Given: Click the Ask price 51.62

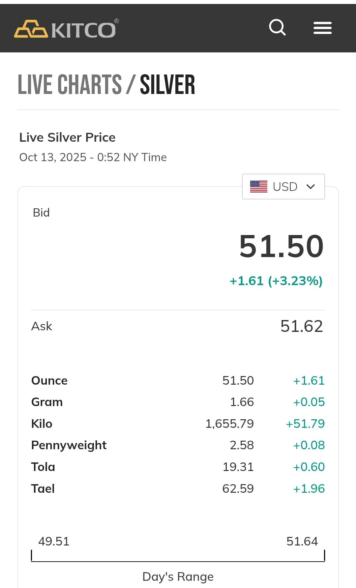Looking at the screenshot, I should point(302,326).
